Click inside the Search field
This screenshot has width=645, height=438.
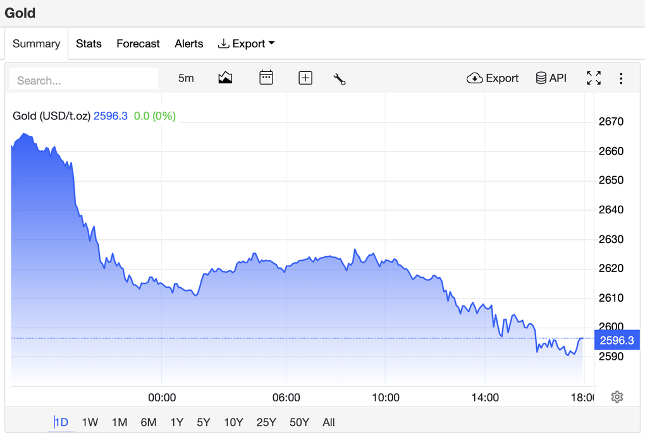(x=82, y=80)
